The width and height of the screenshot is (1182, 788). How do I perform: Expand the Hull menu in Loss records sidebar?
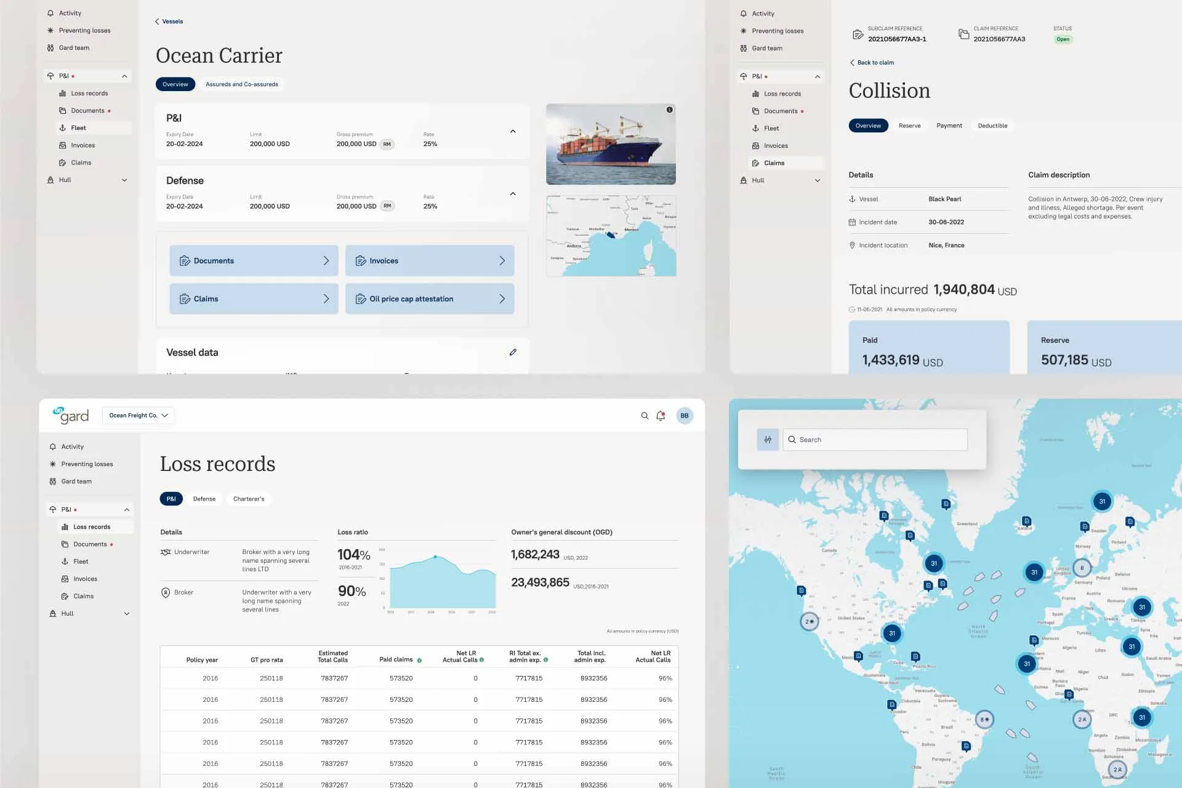(x=127, y=613)
